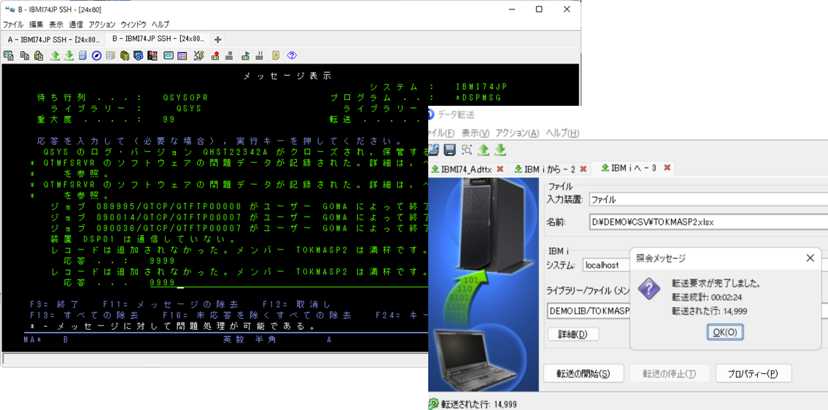The image size is (828, 410).
Task: Open the ウィンドウ menu in emulator window
Action: pyautogui.click(x=134, y=24)
